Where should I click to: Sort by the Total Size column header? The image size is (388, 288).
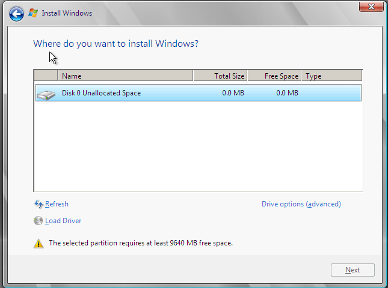click(x=220, y=76)
